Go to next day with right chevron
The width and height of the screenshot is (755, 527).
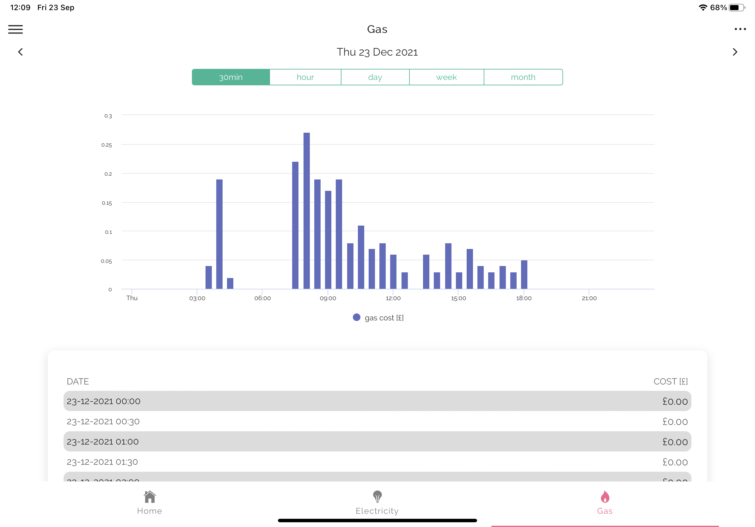coord(735,52)
